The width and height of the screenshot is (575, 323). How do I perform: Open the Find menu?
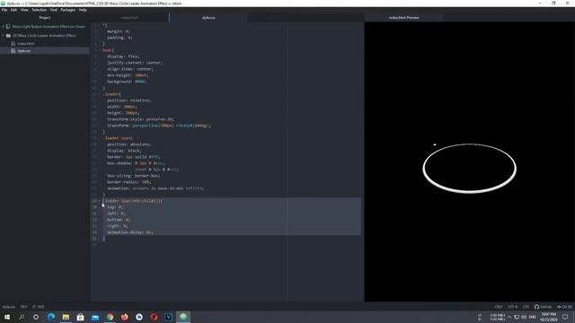pyautogui.click(x=54, y=10)
